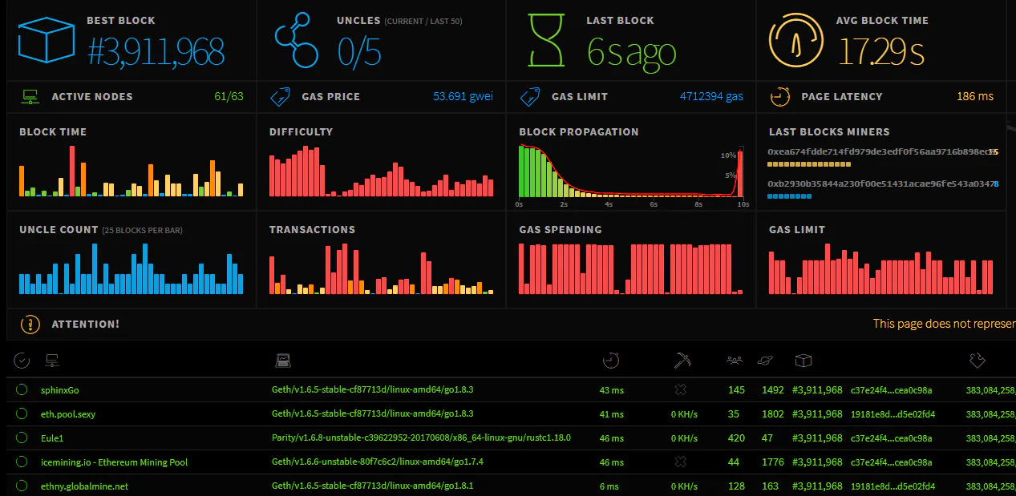Click the Active Nodes computer icon
1016x496 pixels.
[30, 97]
